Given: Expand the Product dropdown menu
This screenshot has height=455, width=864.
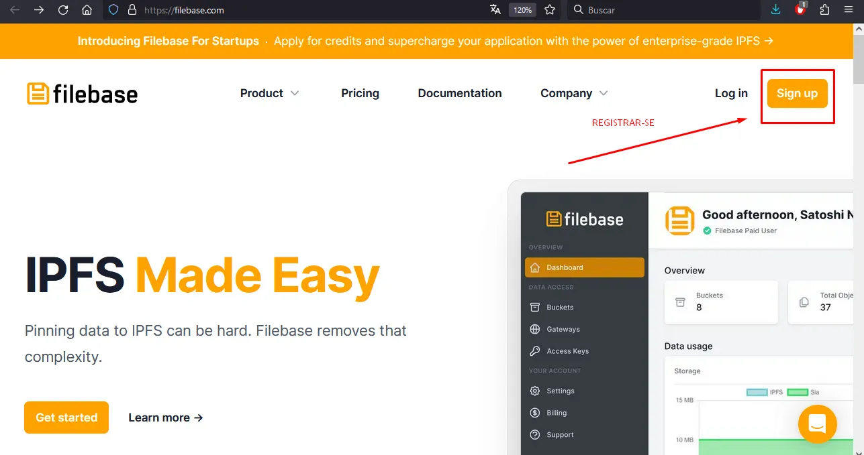Looking at the screenshot, I should pyautogui.click(x=269, y=93).
